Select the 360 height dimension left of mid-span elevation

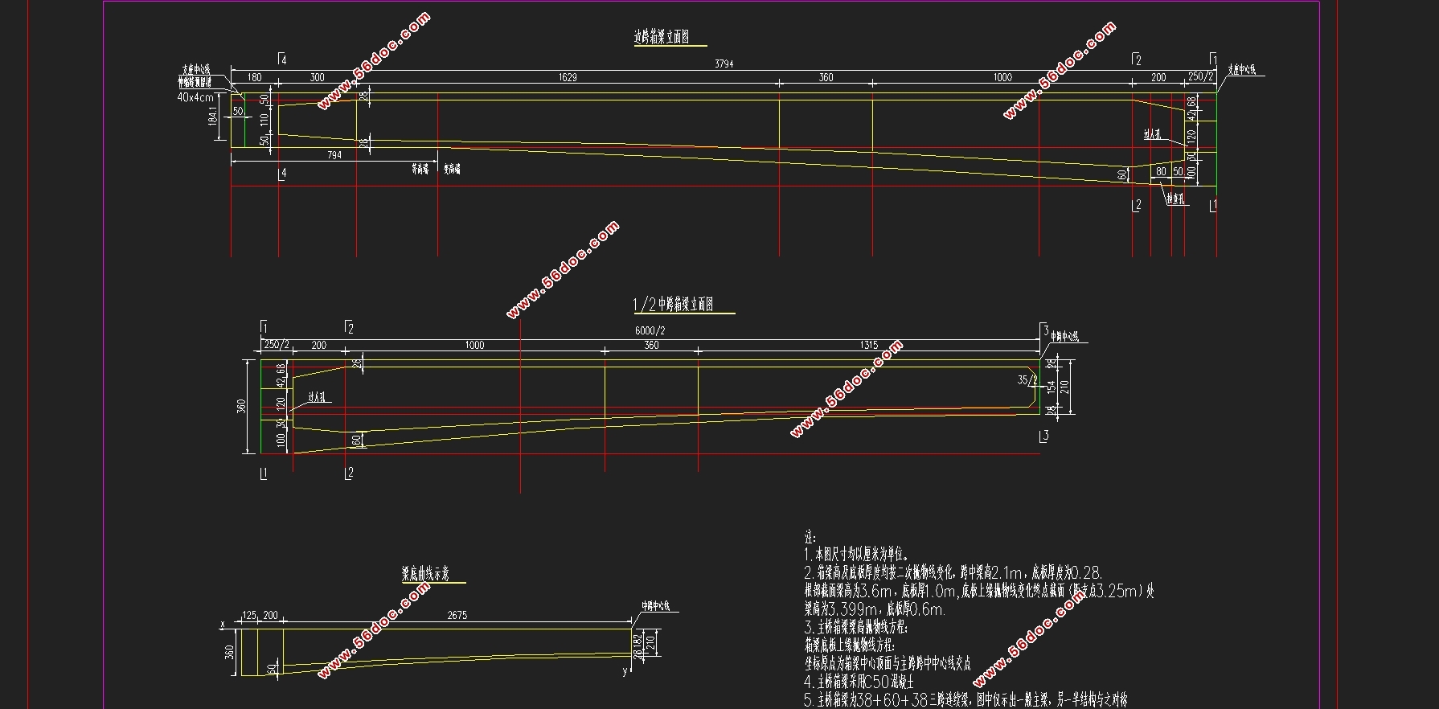(x=242, y=407)
